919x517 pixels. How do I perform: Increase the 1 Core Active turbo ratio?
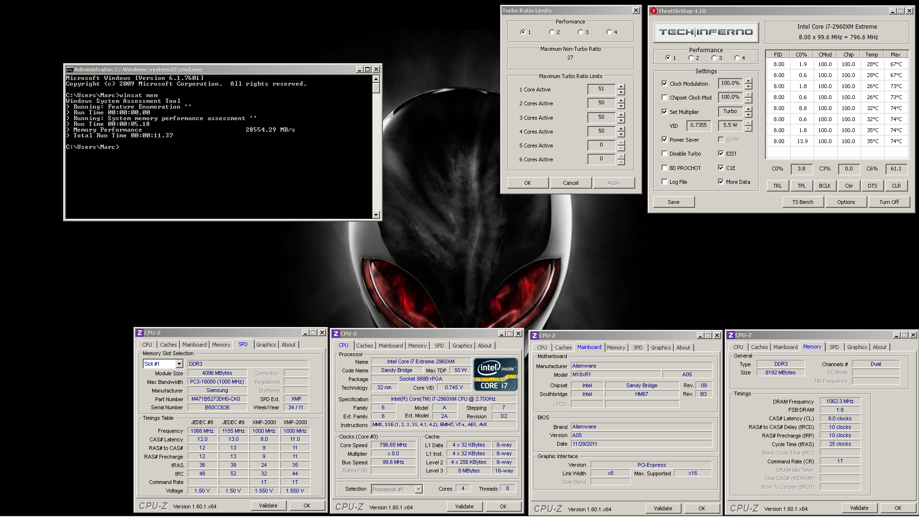point(621,87)
